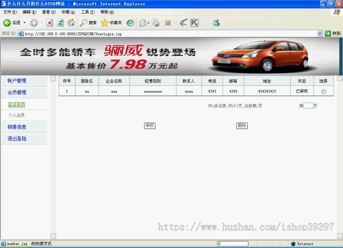Open the Mail envelope icon
This screenshot has height=248, width=343.
tap(143, 23)
